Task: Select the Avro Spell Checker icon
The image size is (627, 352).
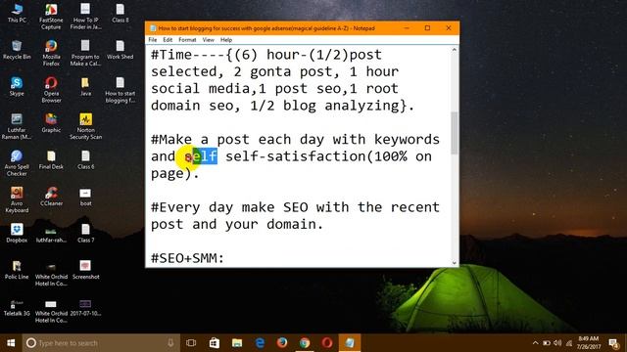Action: (17, 163)
